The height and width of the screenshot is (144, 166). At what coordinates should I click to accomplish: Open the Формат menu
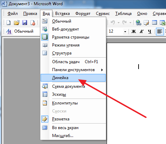coord(83,14)
